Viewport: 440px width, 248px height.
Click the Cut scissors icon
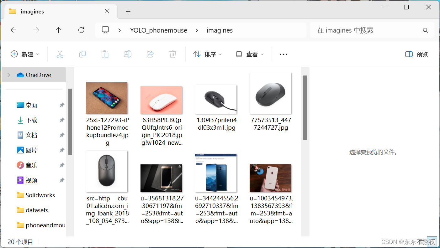[x=60, y=54]
